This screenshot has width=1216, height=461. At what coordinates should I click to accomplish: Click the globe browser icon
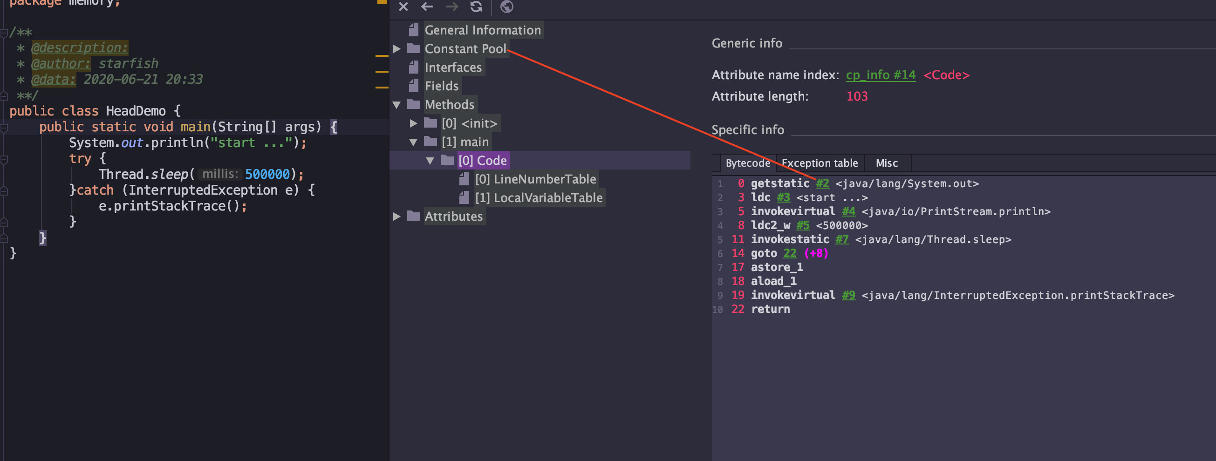pos(506,7)
